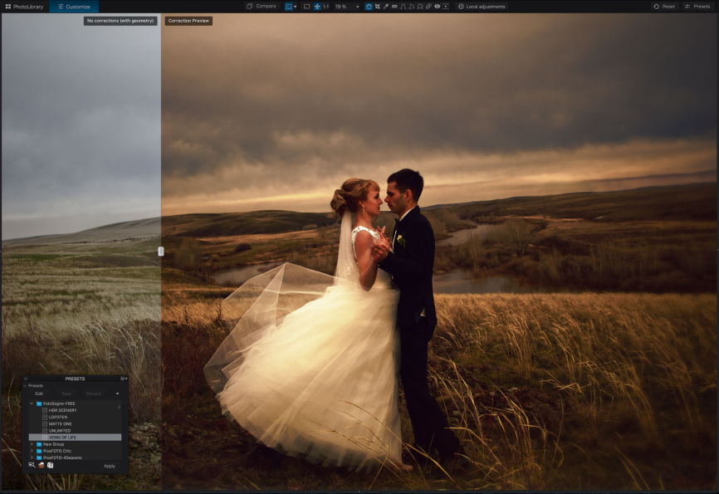This screenshot has height=494, width=719.
Task: Click the LOFOTEN preset icon
Action: (45, 417)
